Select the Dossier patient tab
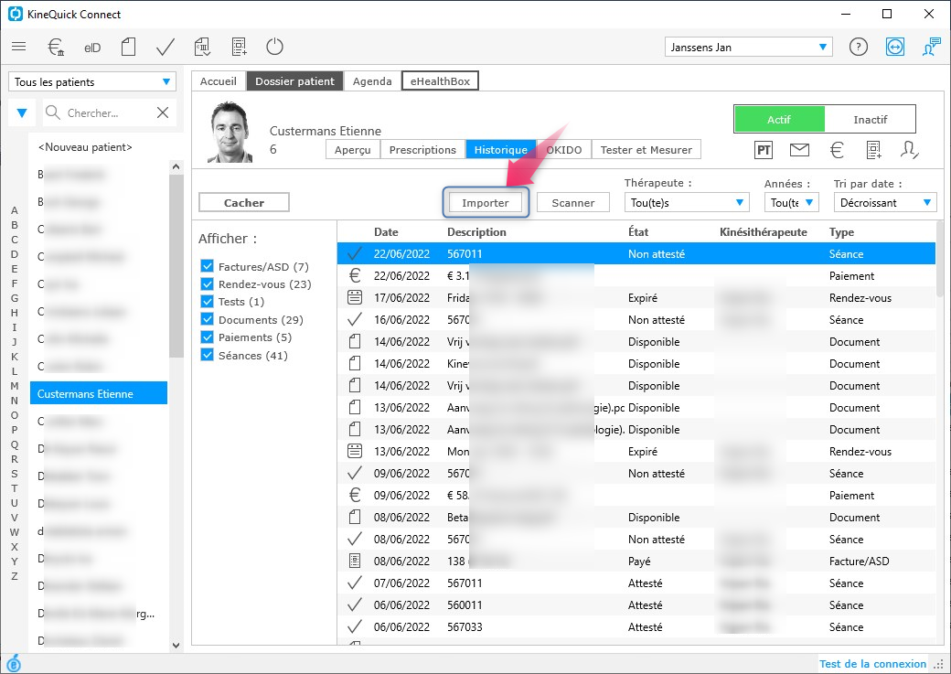 [294, 81]
